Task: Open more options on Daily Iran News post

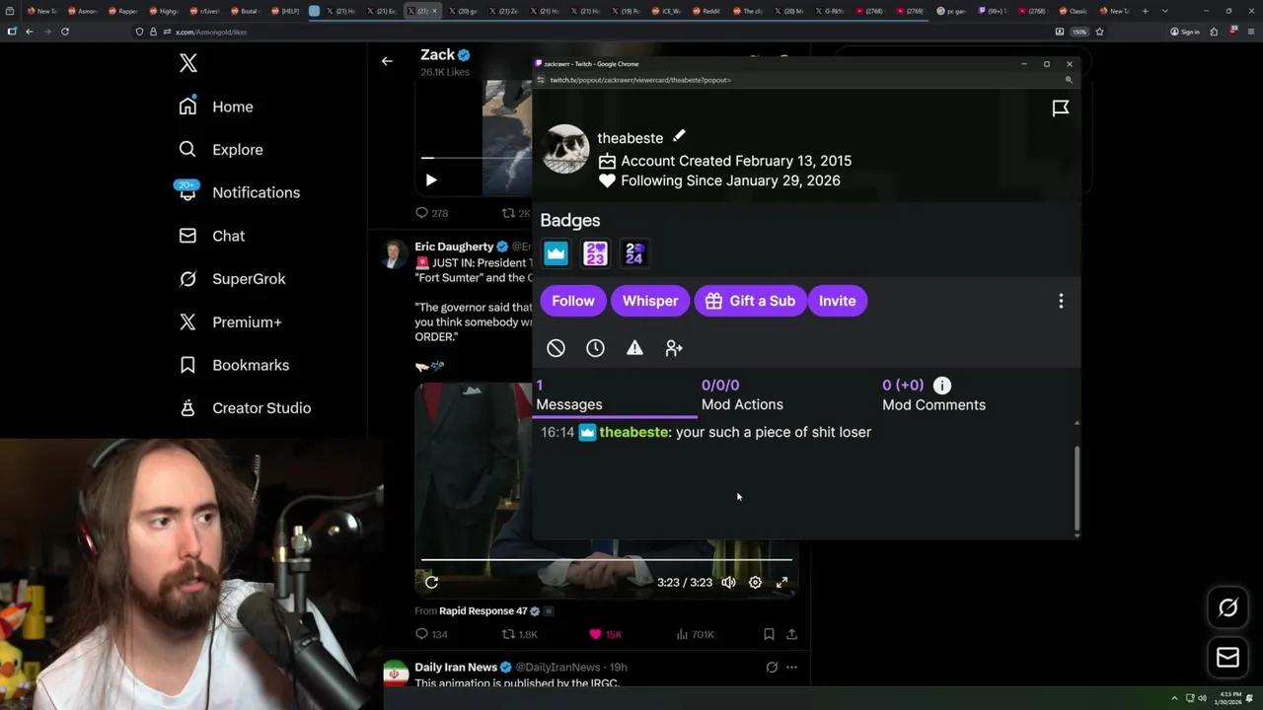Action: pos(791,668)
